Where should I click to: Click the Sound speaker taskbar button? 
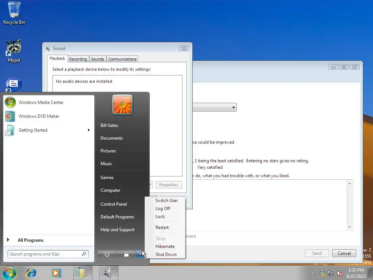(x=108, y=273)
